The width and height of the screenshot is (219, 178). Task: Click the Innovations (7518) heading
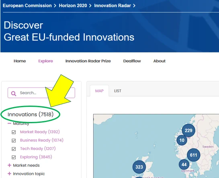(31, 114)
